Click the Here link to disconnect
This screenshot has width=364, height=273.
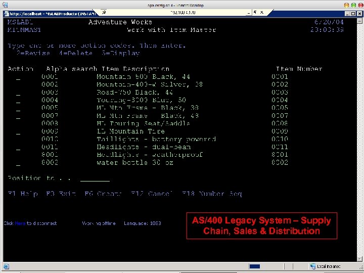pyautogui.click(x=20, y=223)
